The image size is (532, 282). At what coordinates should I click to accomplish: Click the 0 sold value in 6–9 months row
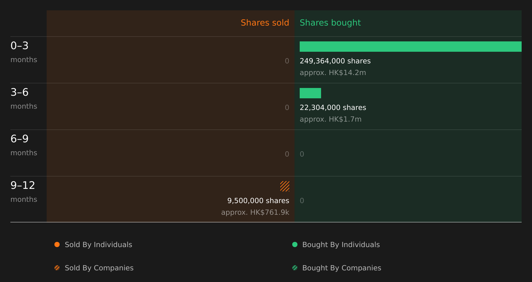tap(287, 154)
